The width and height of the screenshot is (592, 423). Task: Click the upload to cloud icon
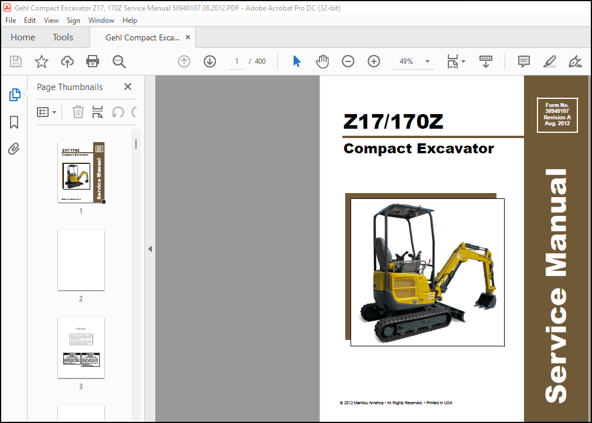pos(67,61)
